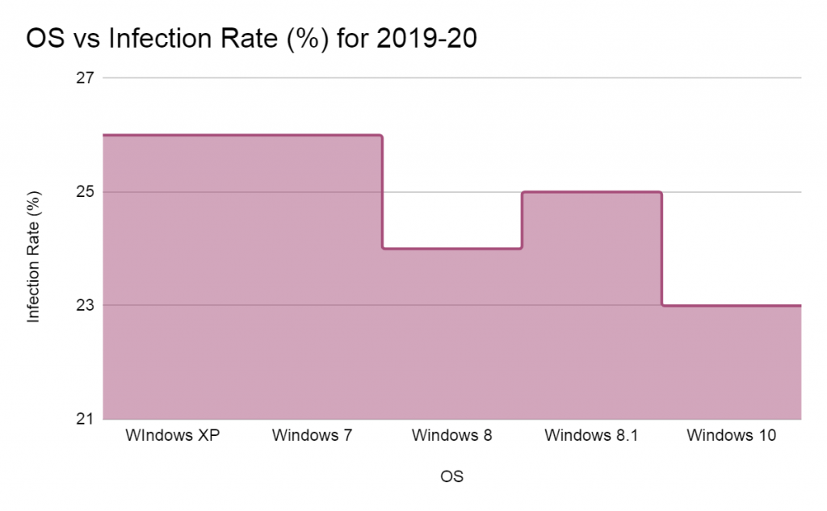This screenshot has height=511, width=827.
Task: Click the chart title text
Action: click(251, 39)
